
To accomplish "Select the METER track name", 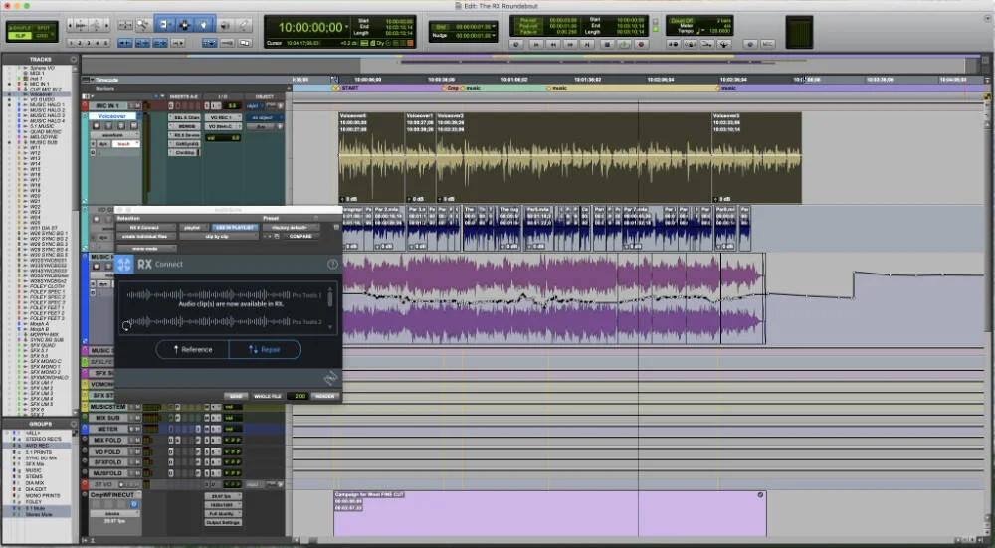I will [x=107, y=429].
